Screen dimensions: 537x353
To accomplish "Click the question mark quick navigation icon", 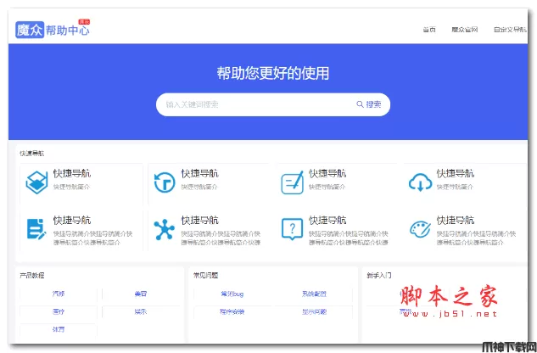I will pyautogui.click(x=291, y=229).
